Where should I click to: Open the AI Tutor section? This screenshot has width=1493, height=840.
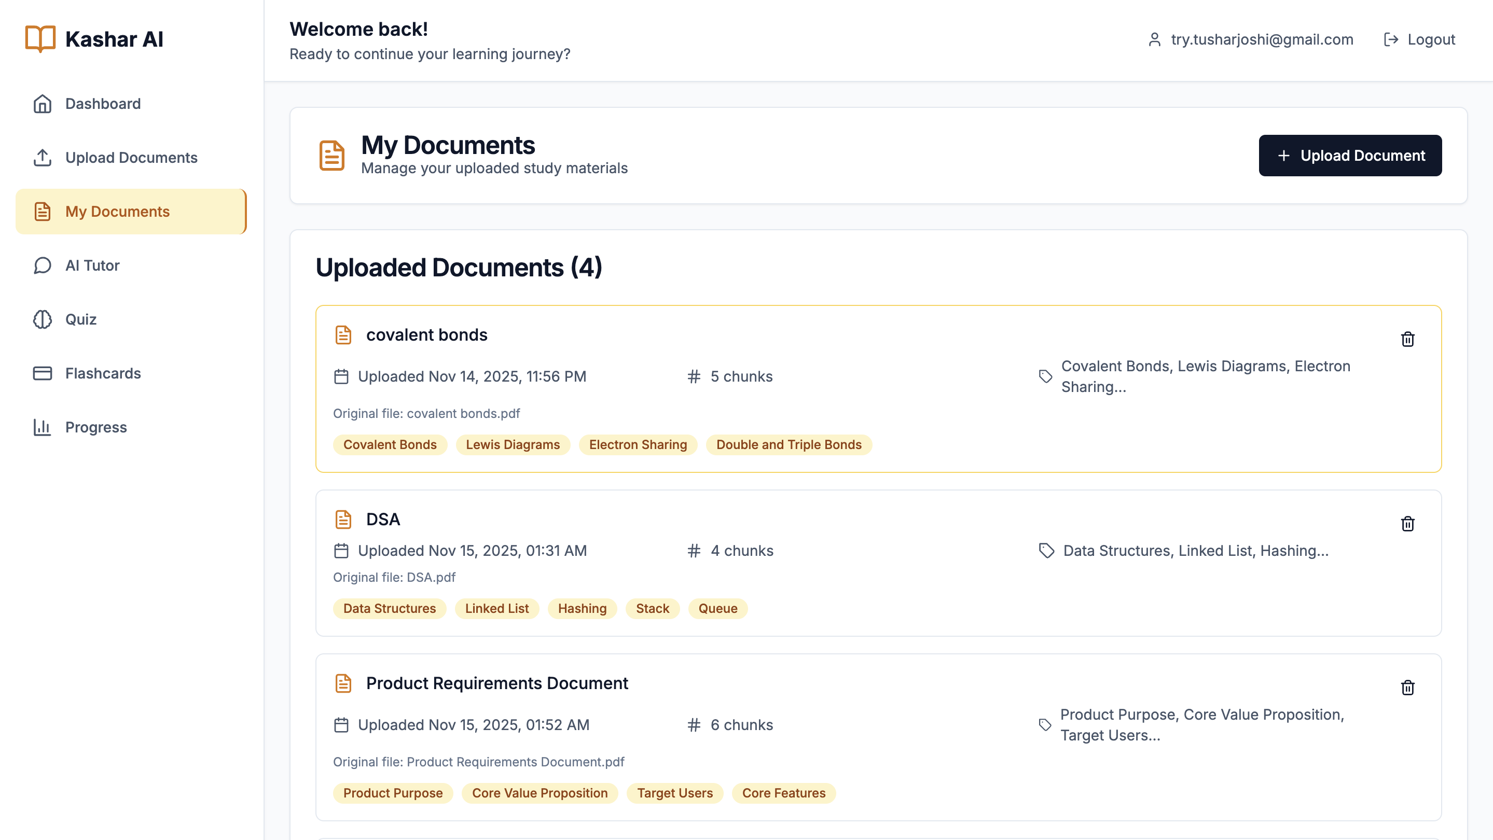(x=132, y=265)
